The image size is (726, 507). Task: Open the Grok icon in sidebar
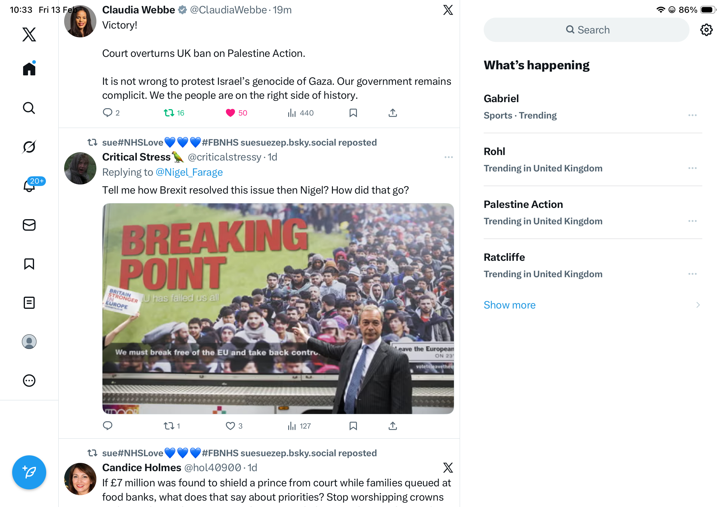29,147
